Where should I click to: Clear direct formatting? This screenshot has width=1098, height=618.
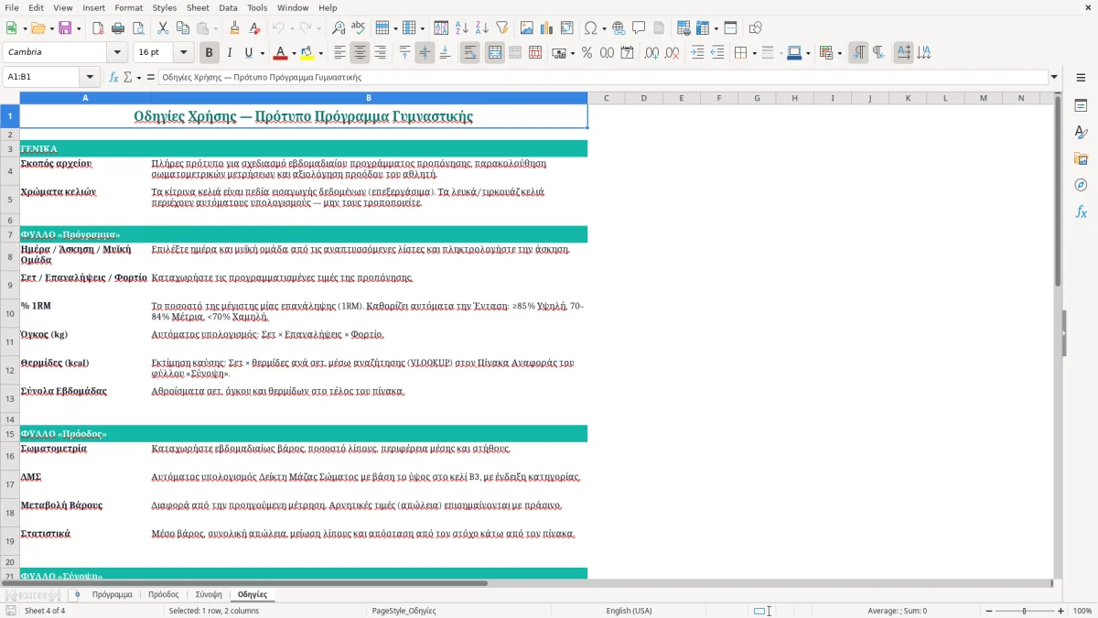255,28
